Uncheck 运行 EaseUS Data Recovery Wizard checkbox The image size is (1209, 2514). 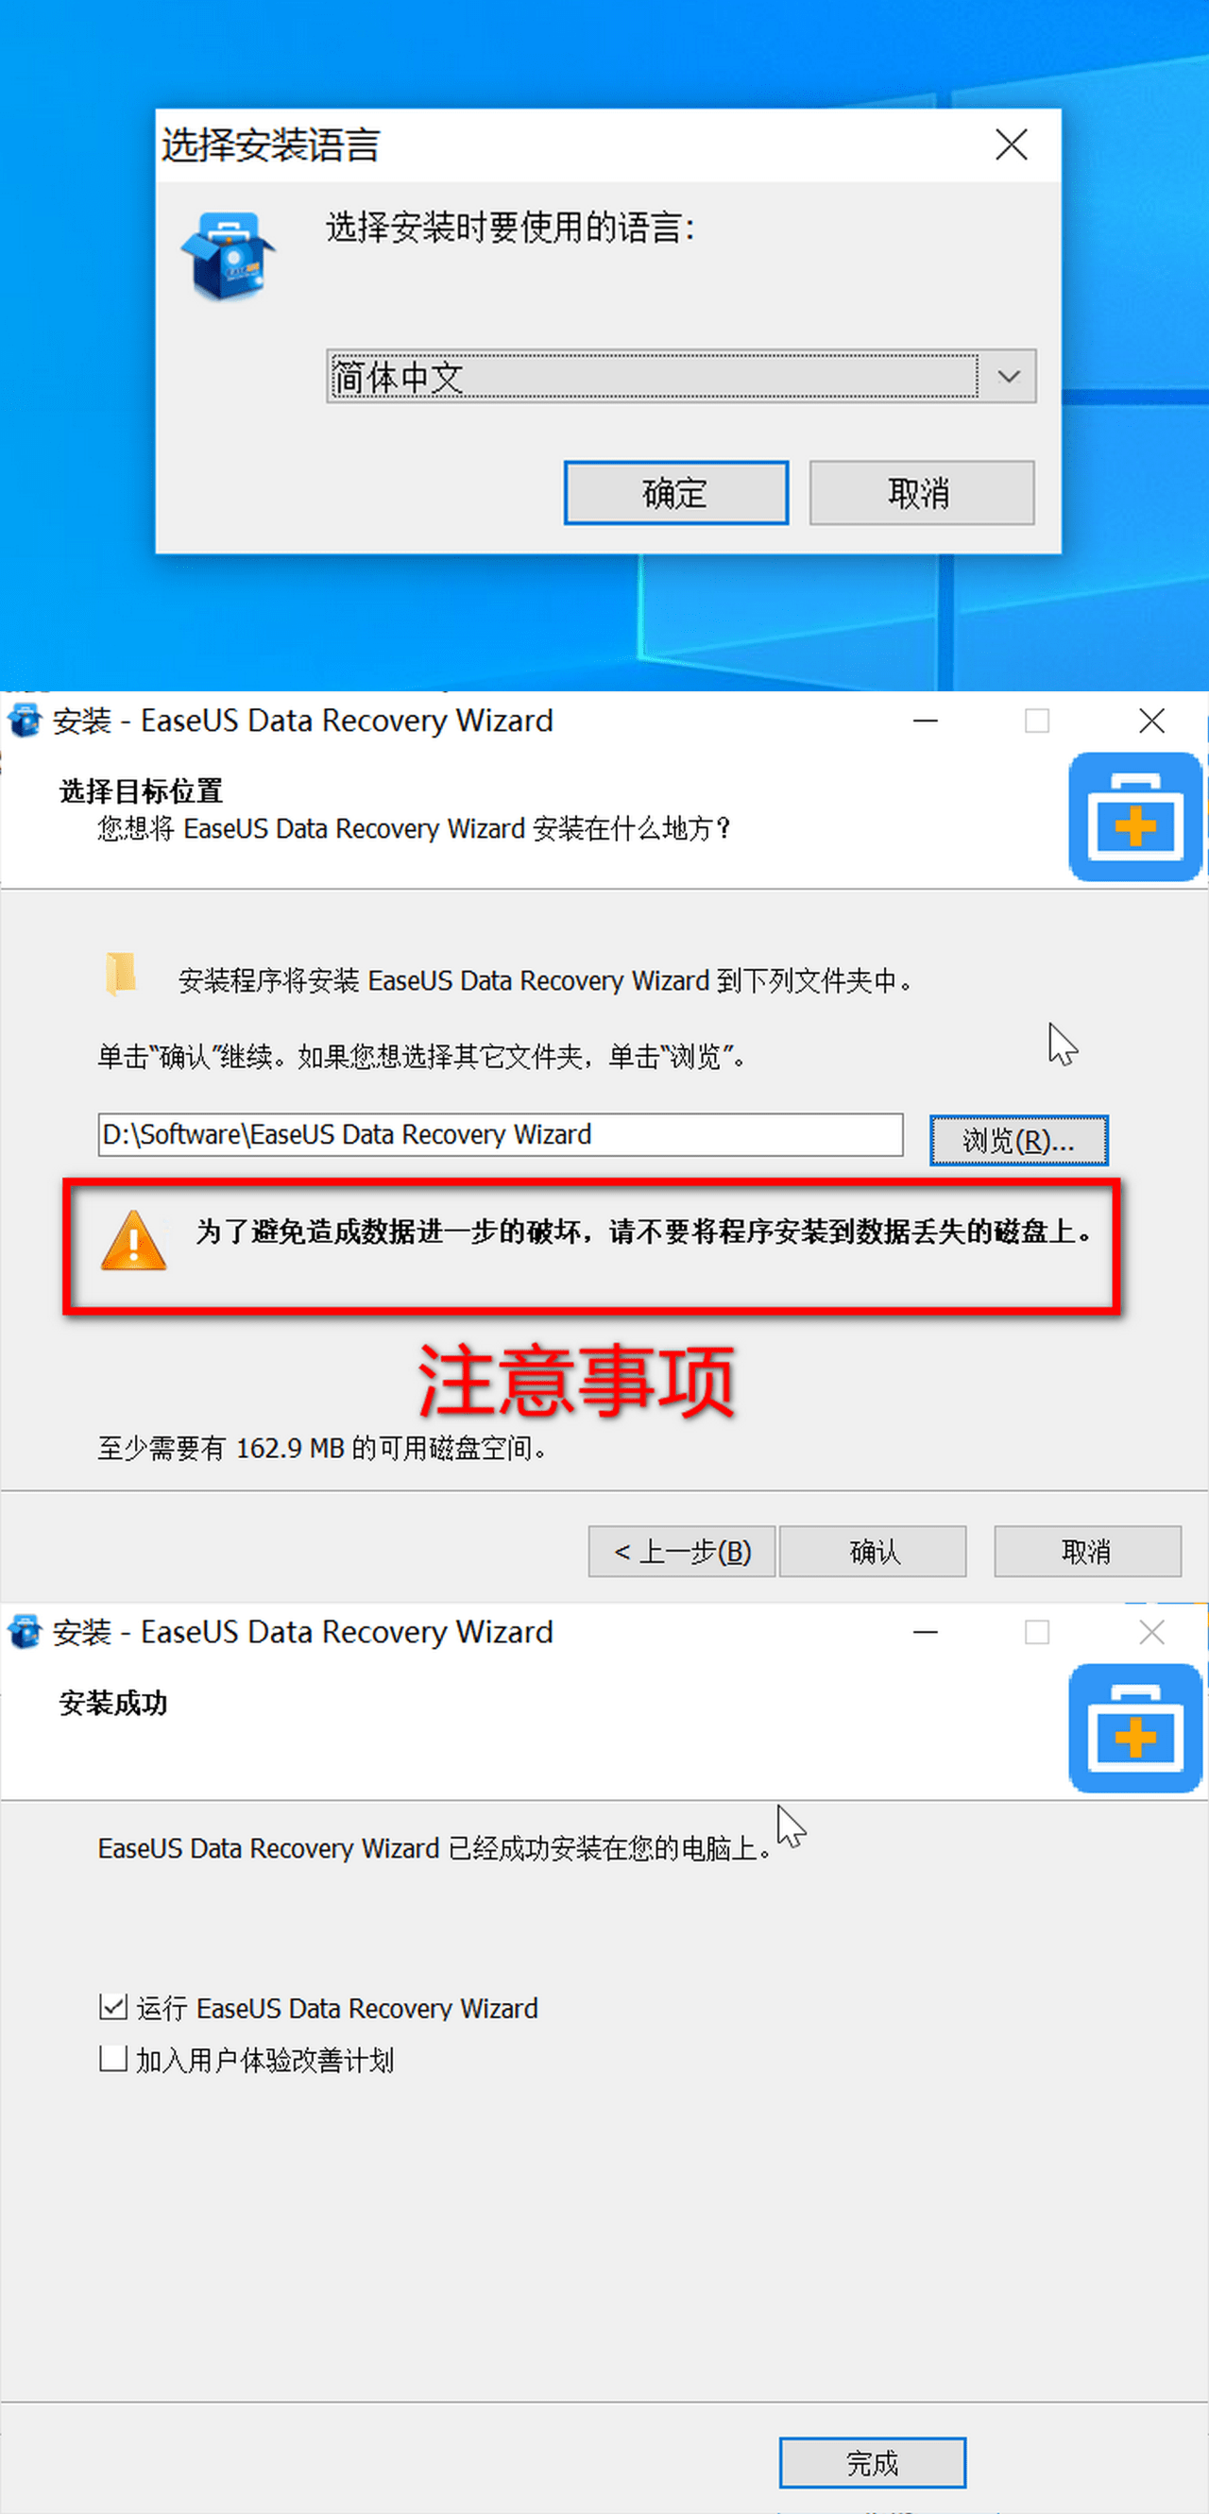tap(113, 2007)
